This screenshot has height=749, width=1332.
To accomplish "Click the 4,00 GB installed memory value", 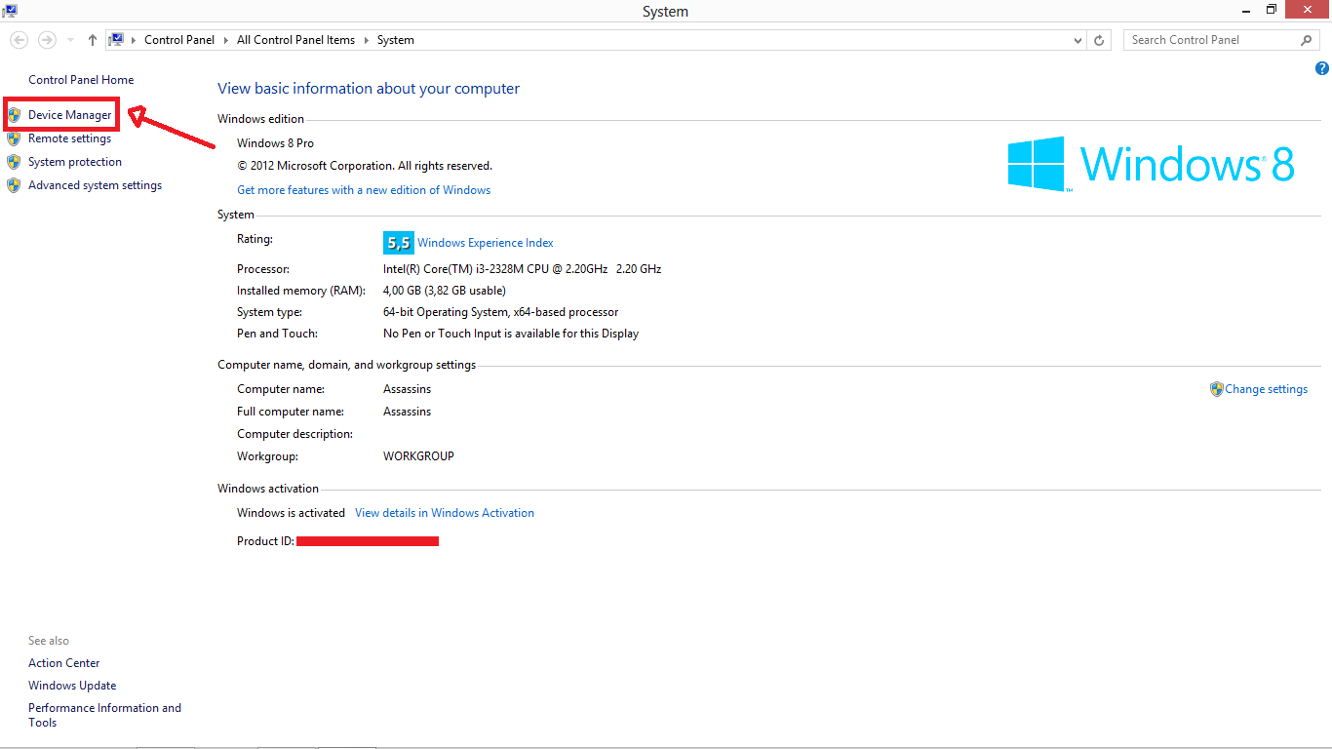I will coord(445,291).
